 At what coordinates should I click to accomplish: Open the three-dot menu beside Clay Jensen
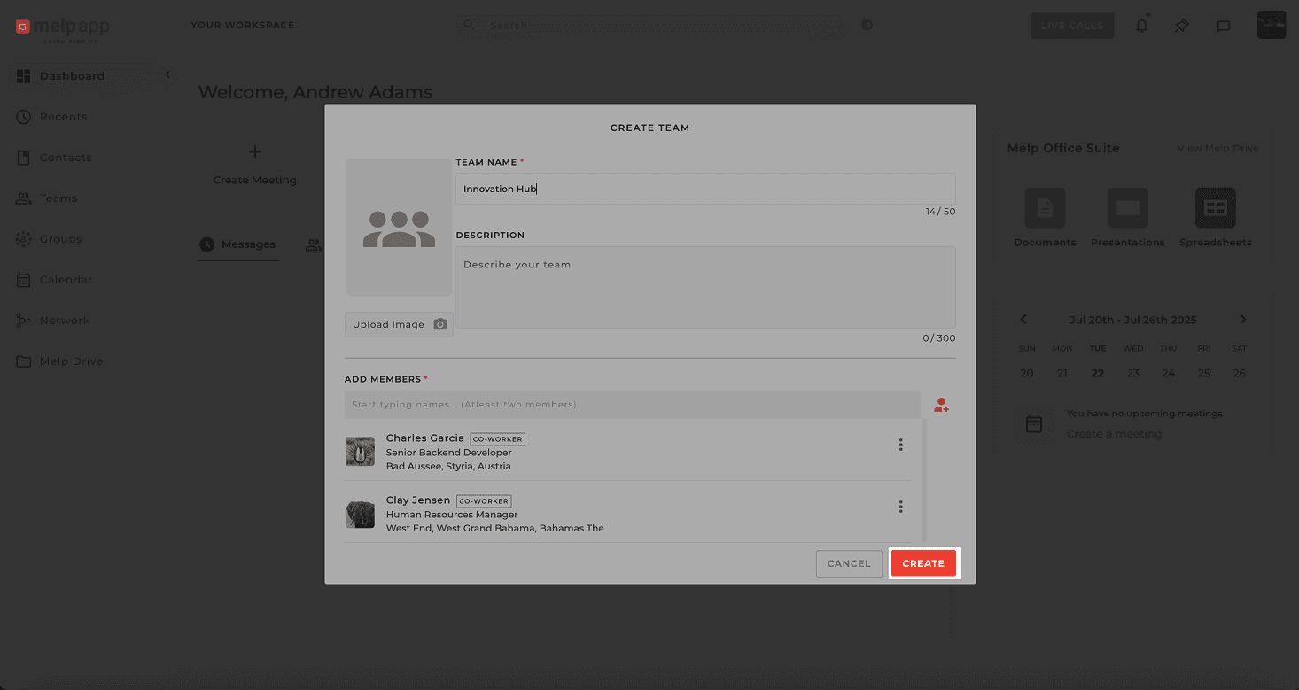point(900,506)
